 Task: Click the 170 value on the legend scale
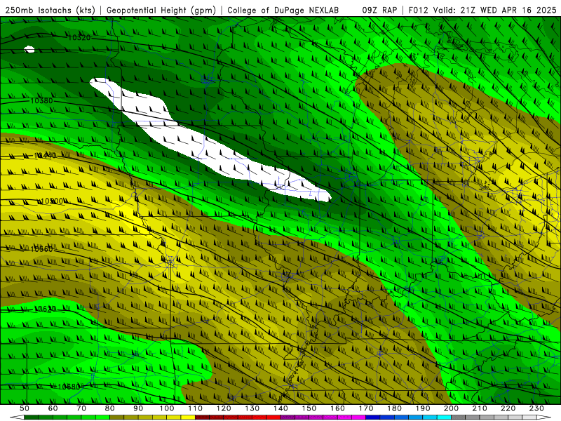click(x=366, y=408)
